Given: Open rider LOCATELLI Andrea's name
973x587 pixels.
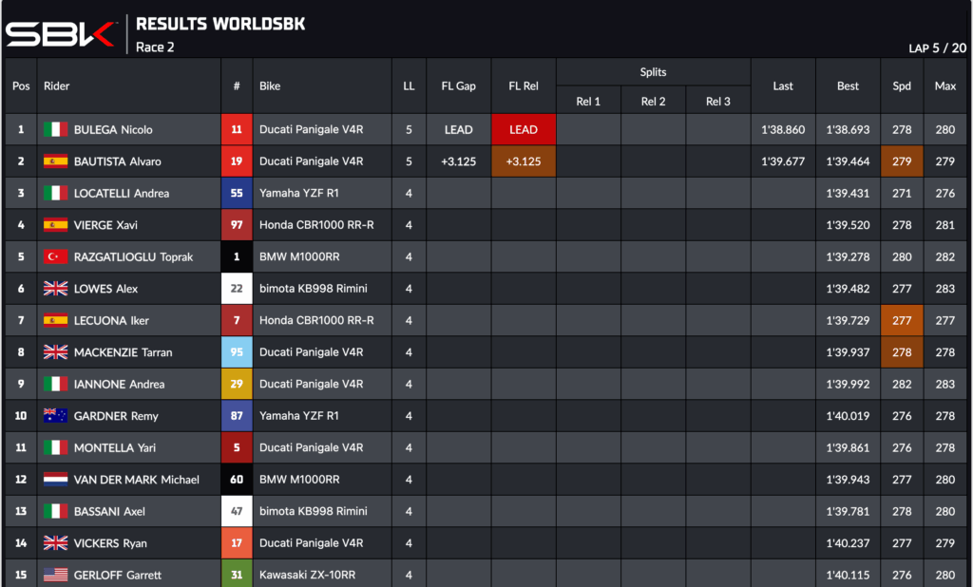Looking at the screenshot, I should click(122, 194).
